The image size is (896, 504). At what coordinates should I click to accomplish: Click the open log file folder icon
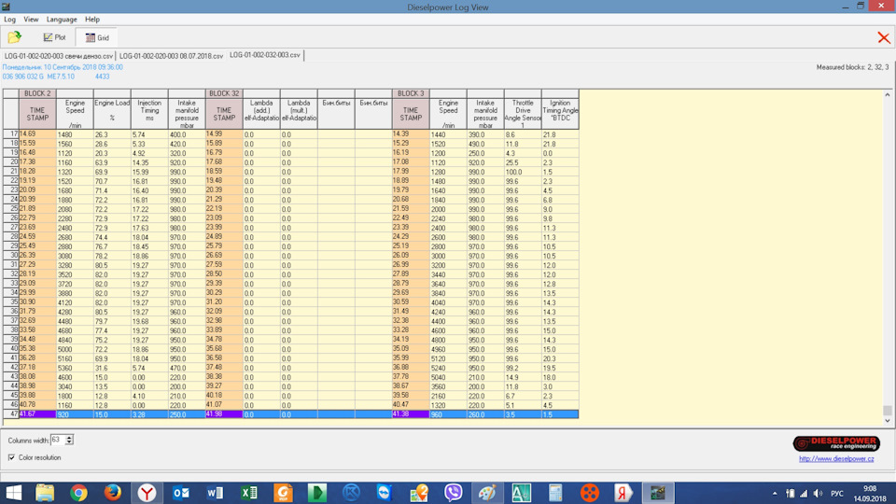pos(14,37)
